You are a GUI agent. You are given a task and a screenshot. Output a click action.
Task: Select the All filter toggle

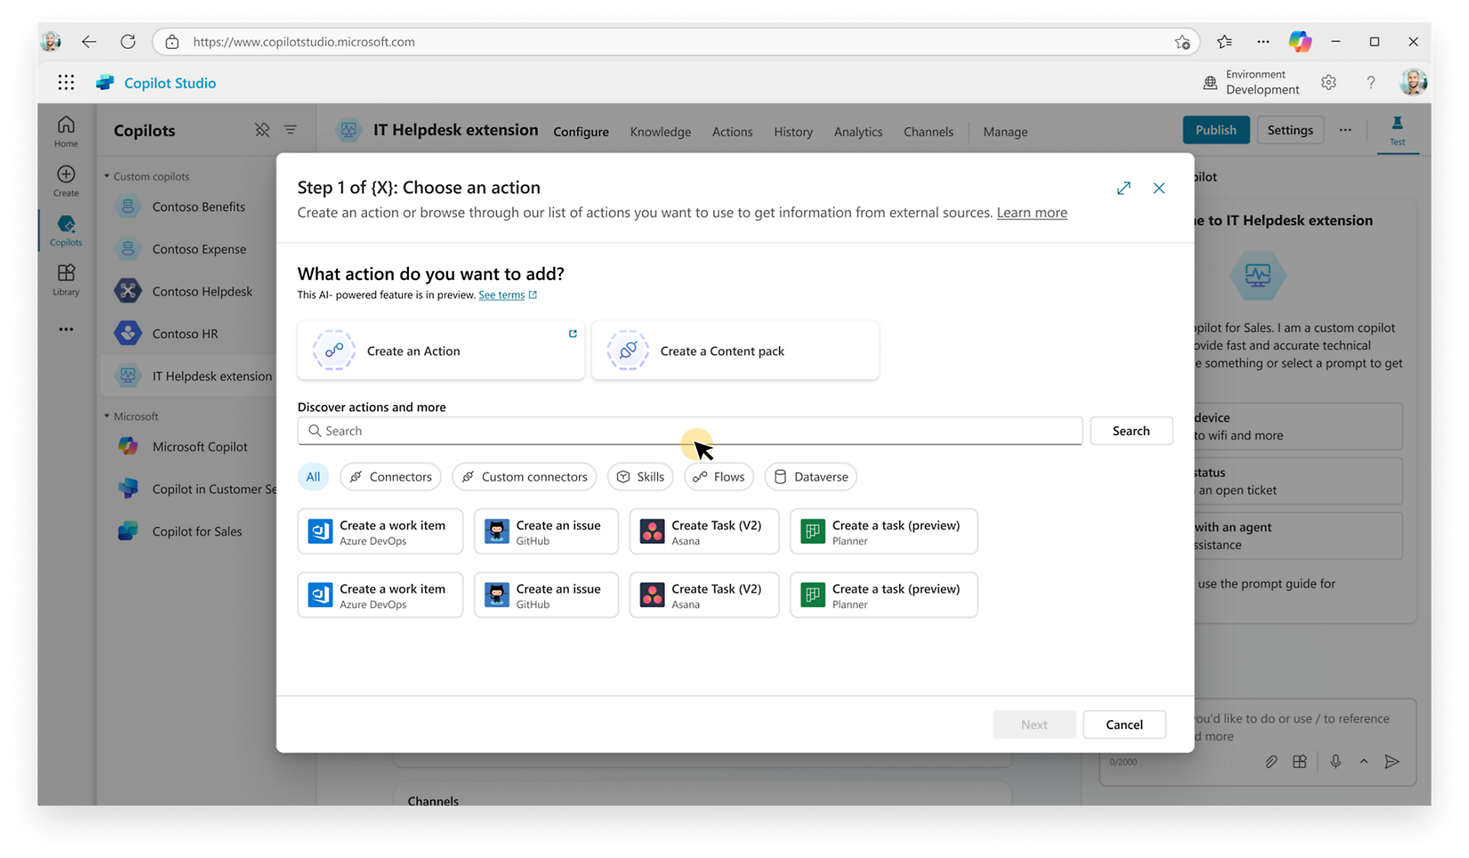(x=313, y=475)
